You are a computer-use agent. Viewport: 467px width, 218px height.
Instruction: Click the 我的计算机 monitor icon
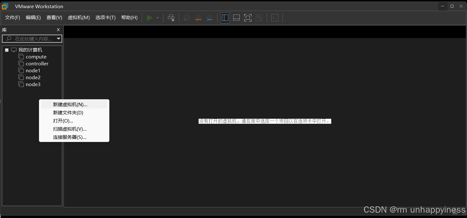[x=14, y=50]
